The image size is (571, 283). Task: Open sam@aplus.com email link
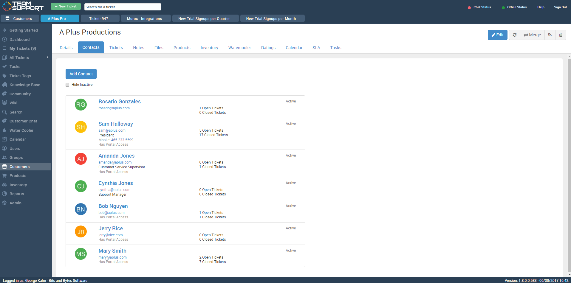[112, 130]
